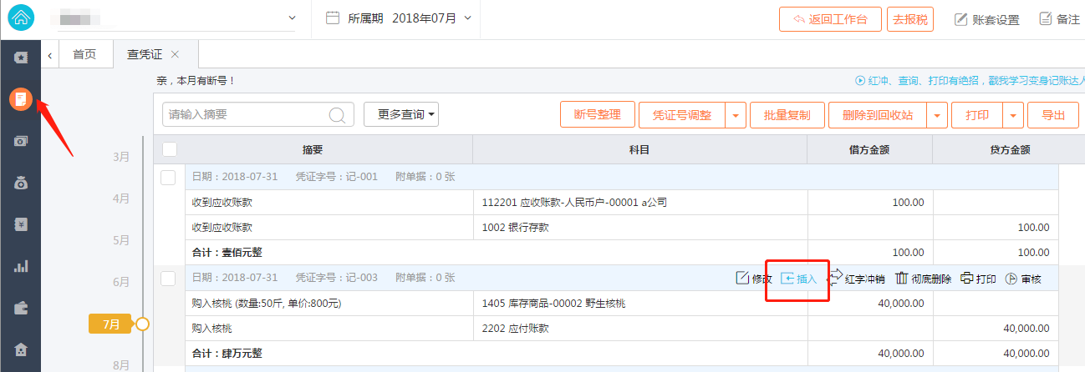This screenshot has width=1085, height=372.
Task: Select 5月 on the month timeline
Action: tap(121, 240)
